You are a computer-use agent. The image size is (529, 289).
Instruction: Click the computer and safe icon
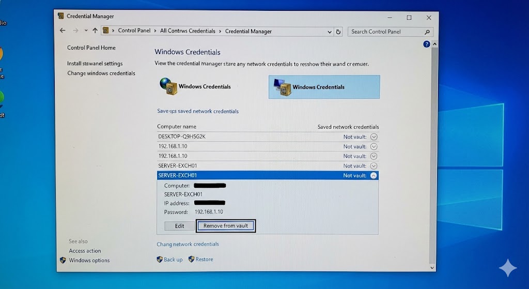(x=283, y=87)
